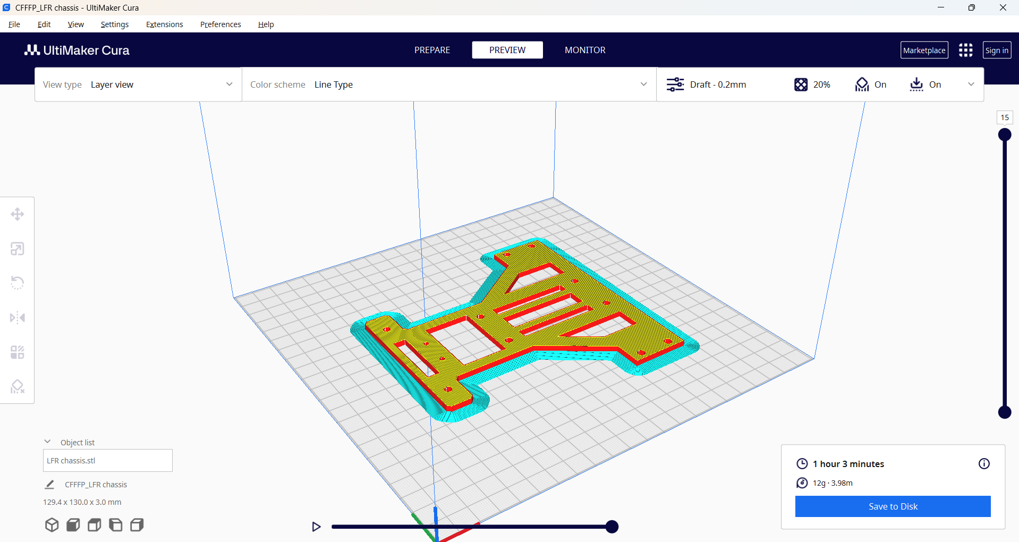Switch camera to right side view
The width and height of the screenshot is (1019, 542).
tap(137, 525)
